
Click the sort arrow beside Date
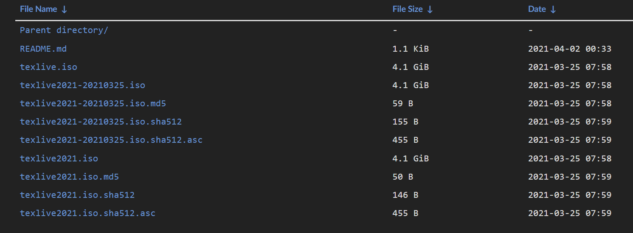pyautogui.click(x=553, y=9)
